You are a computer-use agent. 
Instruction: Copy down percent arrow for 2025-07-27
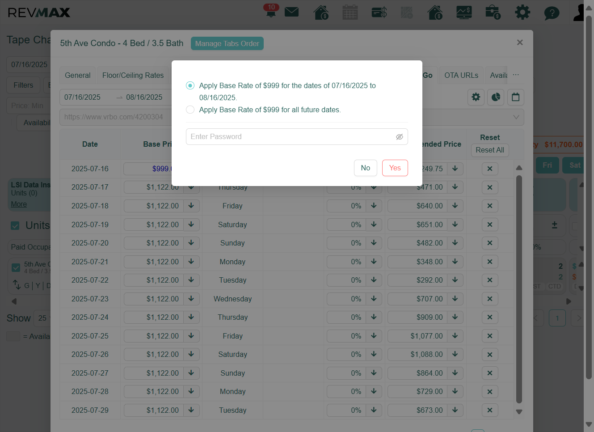click(x=374, y=373)
